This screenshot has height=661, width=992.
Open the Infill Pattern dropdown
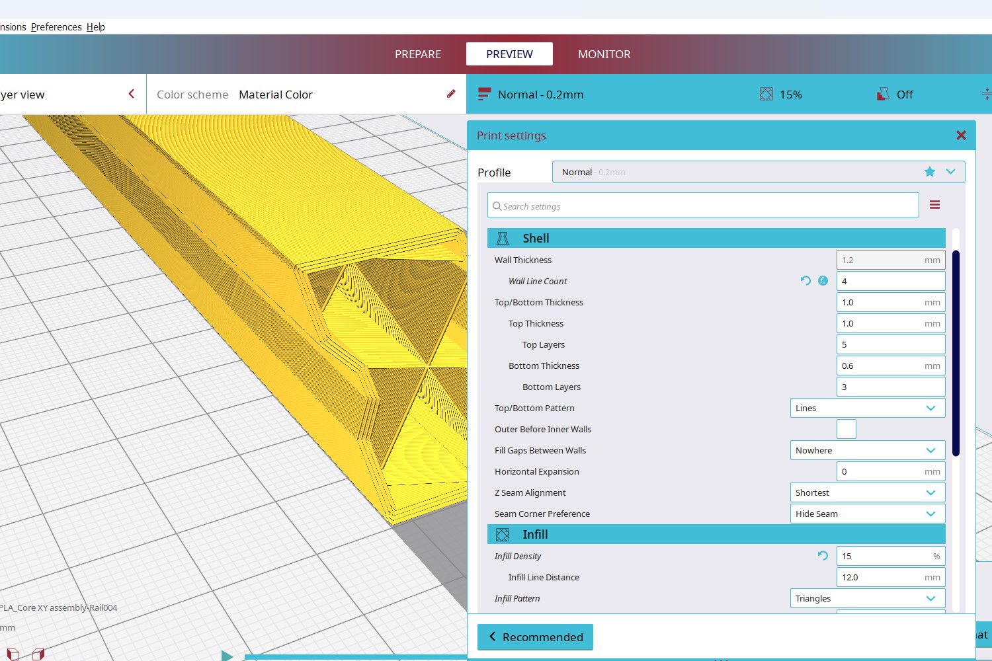[x=868, y=598]
